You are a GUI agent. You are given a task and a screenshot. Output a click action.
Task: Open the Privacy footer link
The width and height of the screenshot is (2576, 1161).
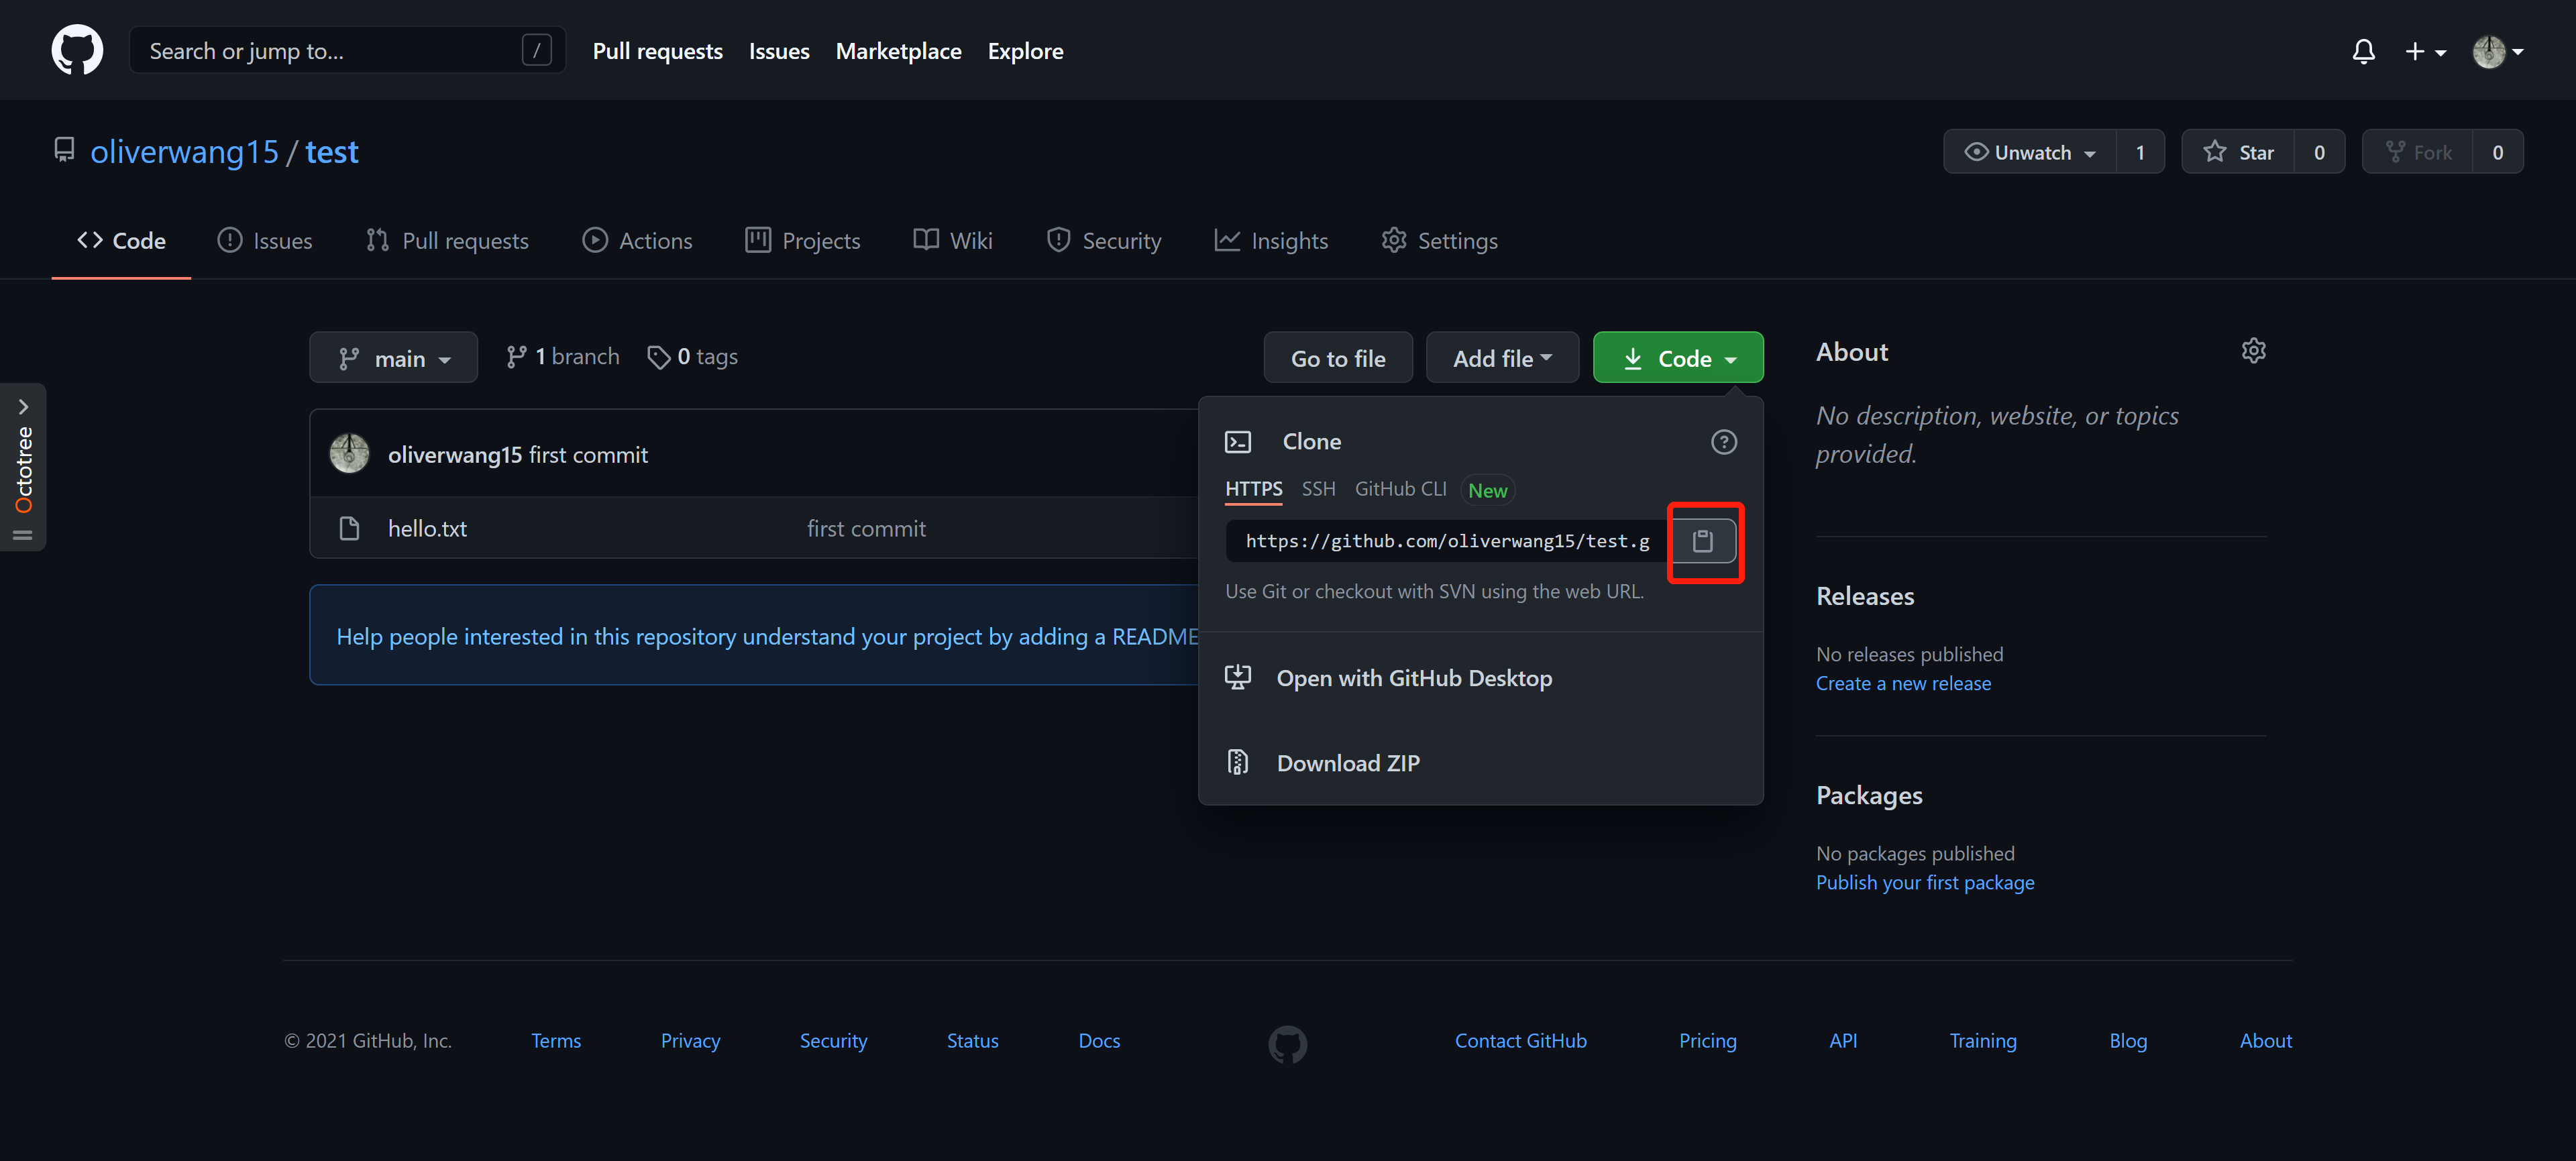[x=690, y=1041]
